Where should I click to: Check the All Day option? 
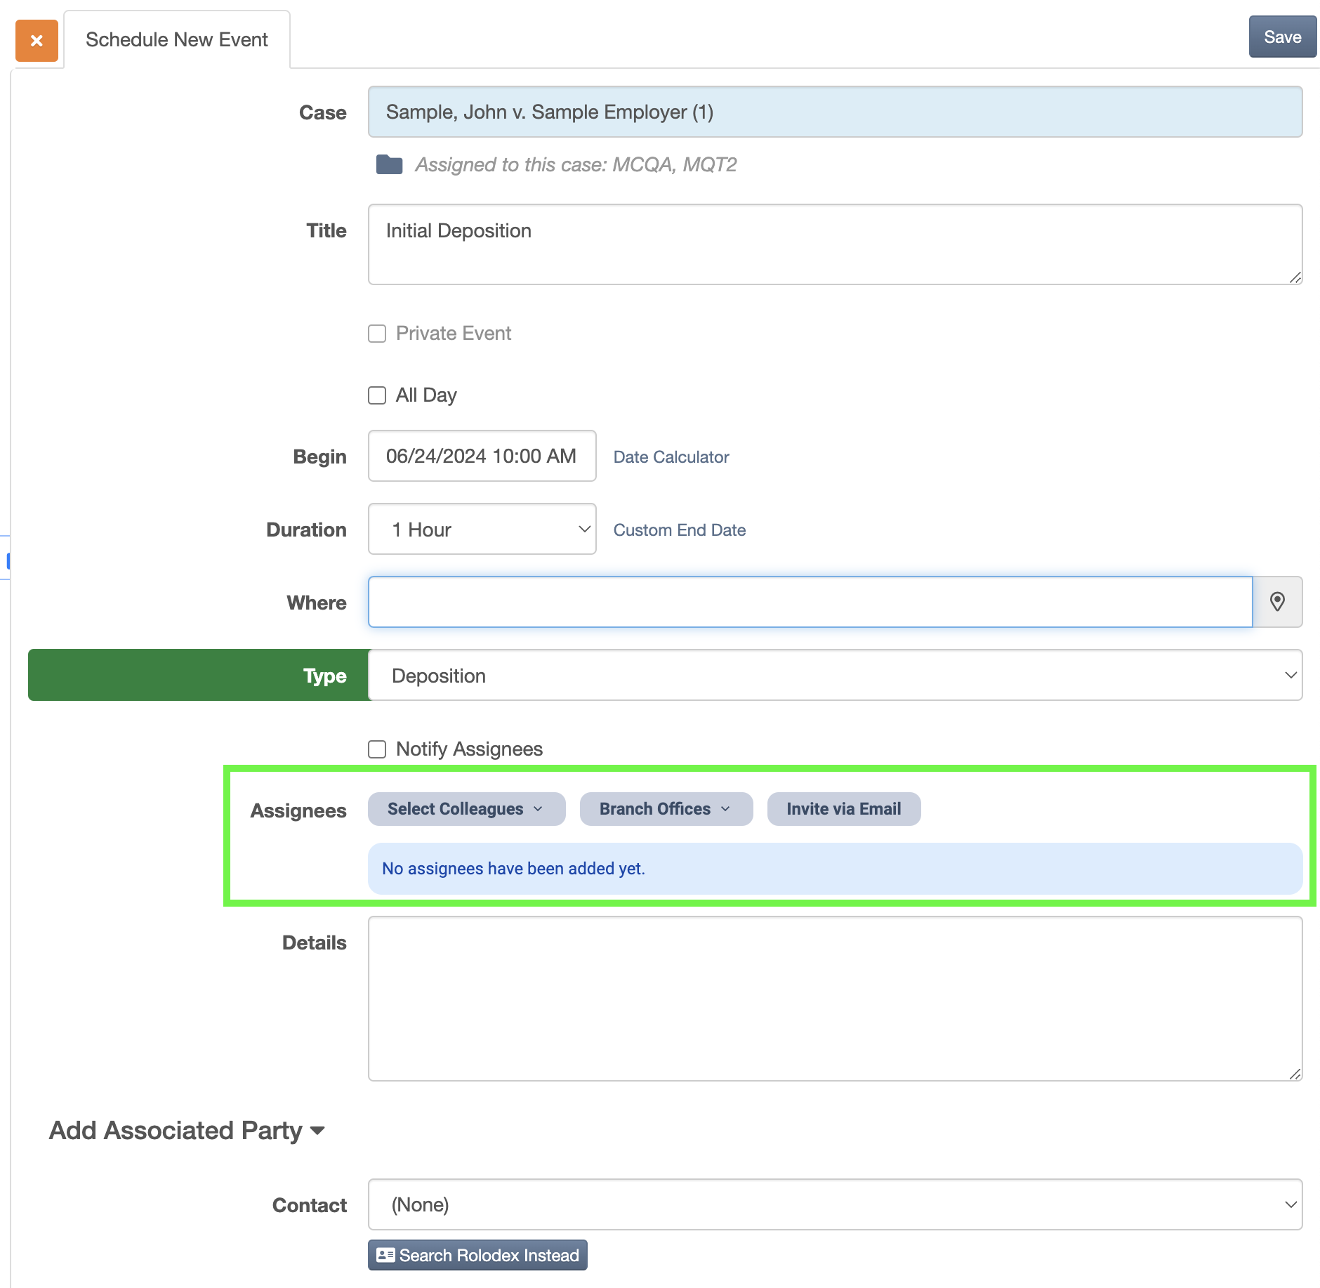point(376,395)
